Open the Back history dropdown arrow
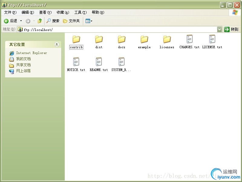 21,21
